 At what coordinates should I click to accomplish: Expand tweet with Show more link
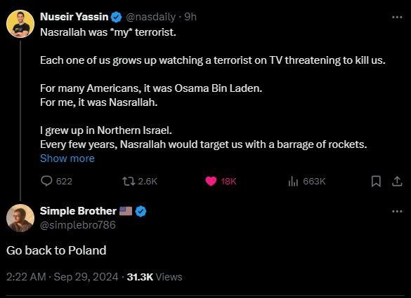(67, 158)
